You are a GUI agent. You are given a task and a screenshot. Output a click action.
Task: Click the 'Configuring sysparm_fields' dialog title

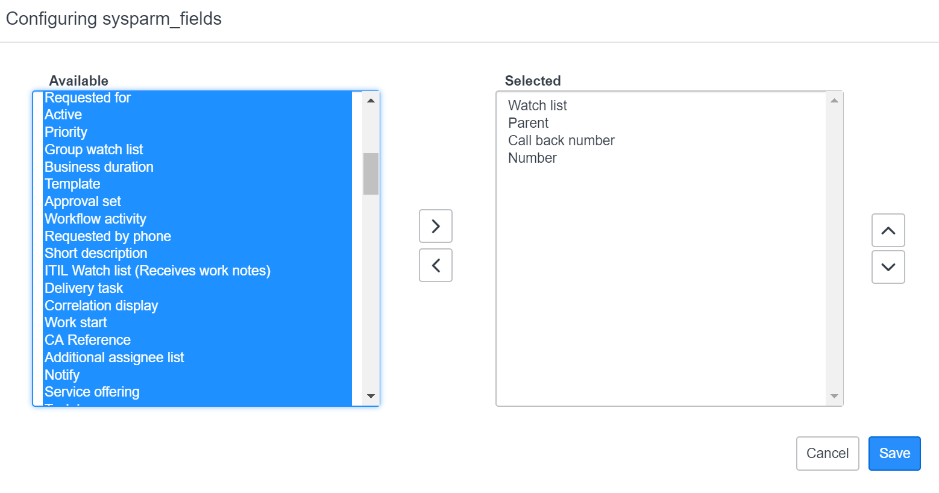click(114, 19)
